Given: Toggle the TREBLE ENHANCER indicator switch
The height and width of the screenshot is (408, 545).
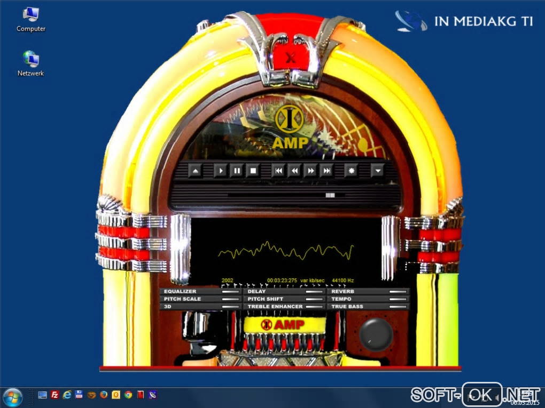Looking at the screenshot, I should coord(314,307).
